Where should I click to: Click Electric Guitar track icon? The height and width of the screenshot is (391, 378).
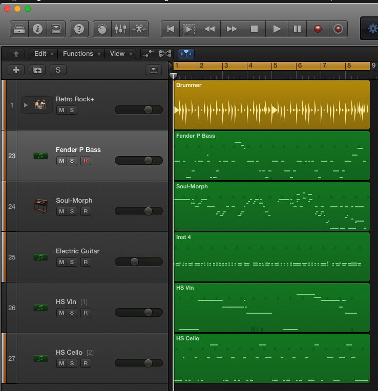coord(40,257)
